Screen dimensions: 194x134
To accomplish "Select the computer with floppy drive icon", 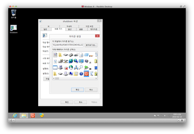I will pyautogui.click(x=60, y=61).
